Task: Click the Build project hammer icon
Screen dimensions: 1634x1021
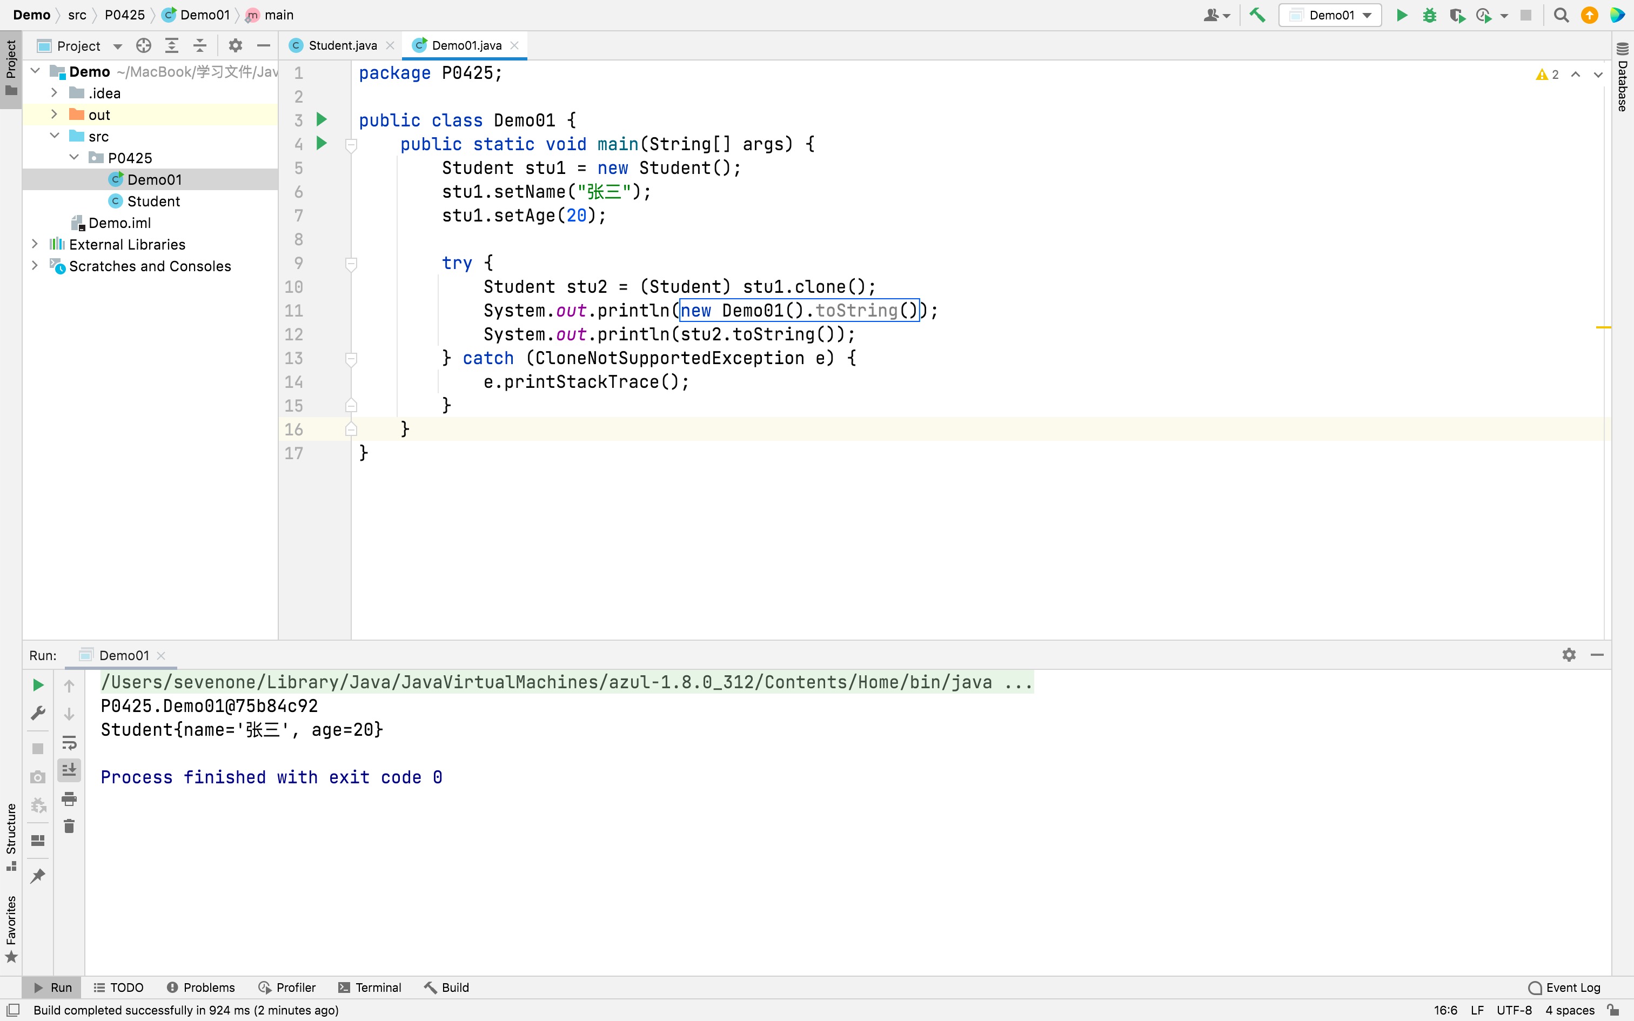Action: point(1256,15)
